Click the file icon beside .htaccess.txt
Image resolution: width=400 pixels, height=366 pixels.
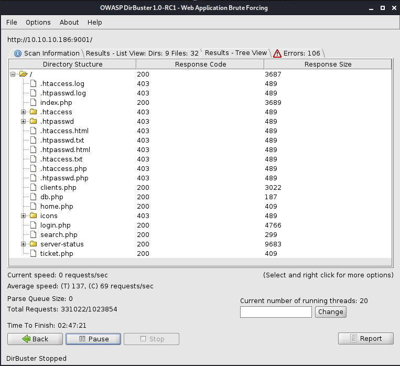tap(33, 159)
